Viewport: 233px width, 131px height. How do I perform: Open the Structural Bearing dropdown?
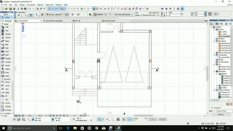pyautogui.click(x=54, y=15)
